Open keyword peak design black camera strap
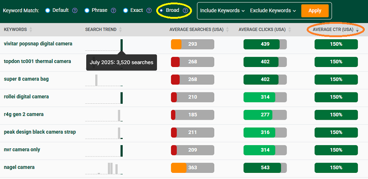 pyautogui.click(x=40, y=132)
